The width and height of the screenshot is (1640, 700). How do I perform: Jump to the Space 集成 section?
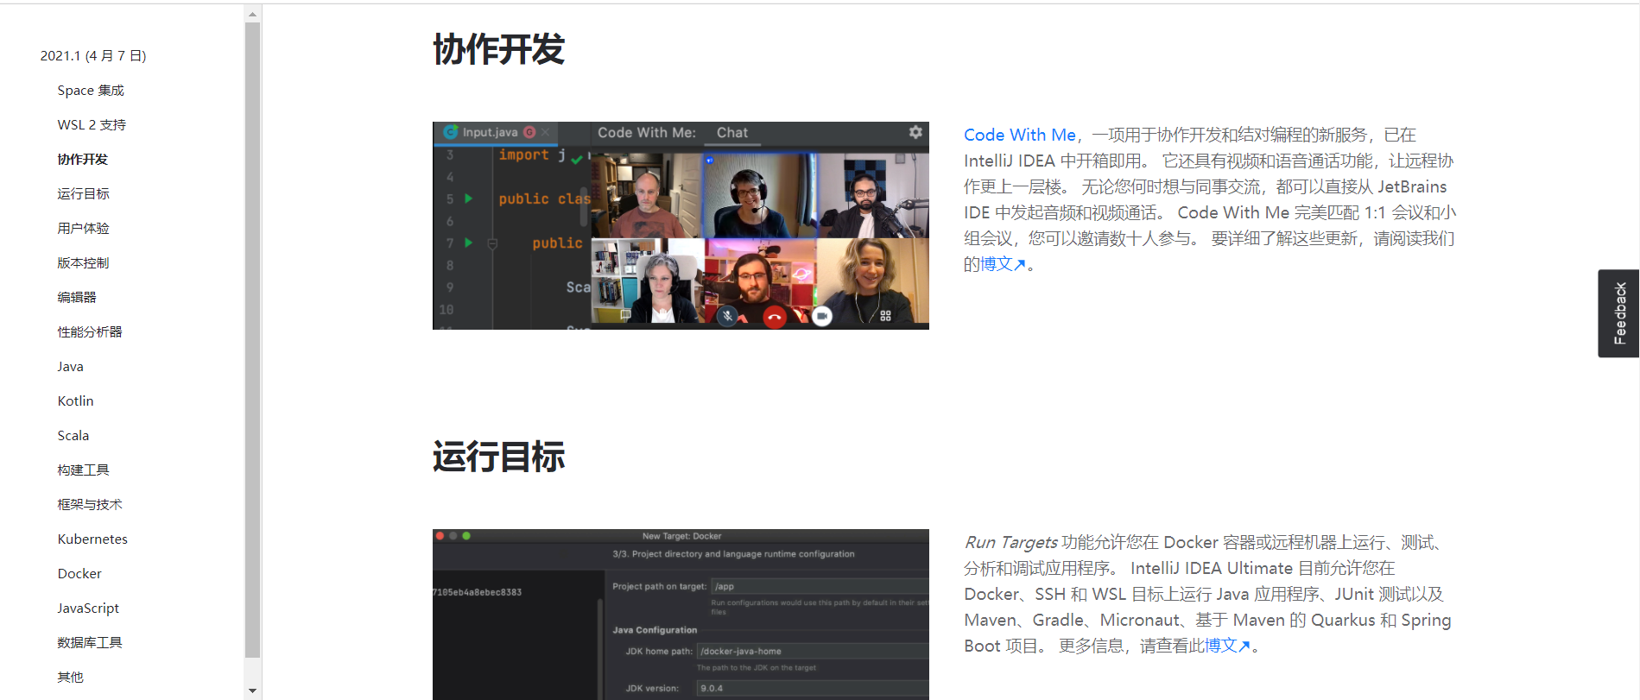tap(91, 91)
